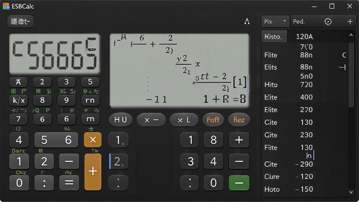Select the Hoto -150 history row

305,189
